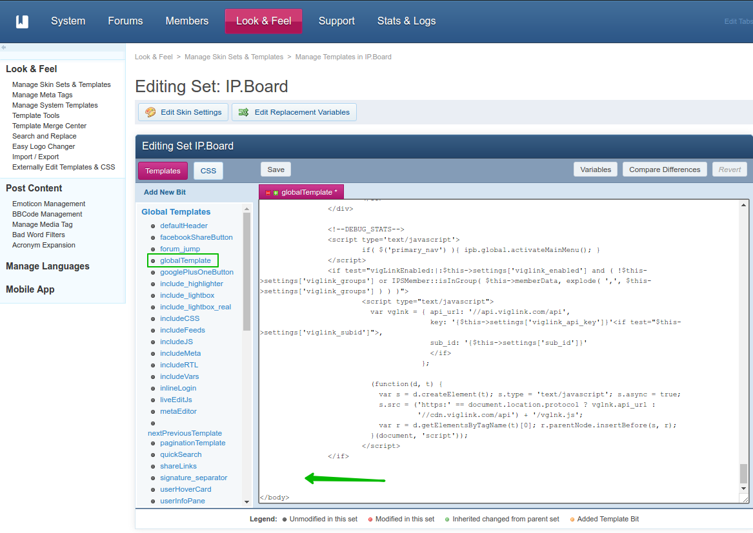Collapse the Global Templates group
Screen dimensions: 753x533
tap(176, 211)
